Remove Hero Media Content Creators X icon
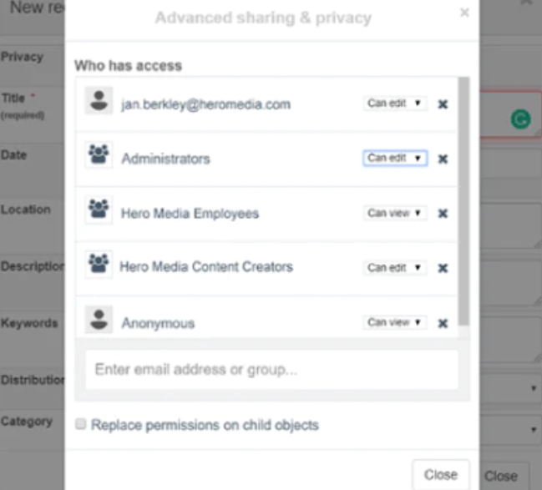 point(443,268)
